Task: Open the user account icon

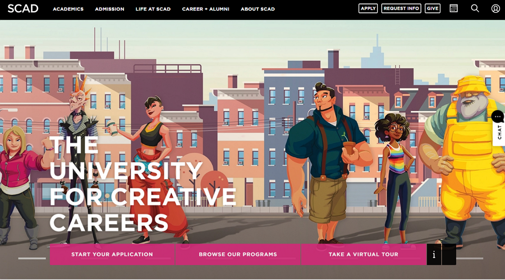Action: coord(495,8)
